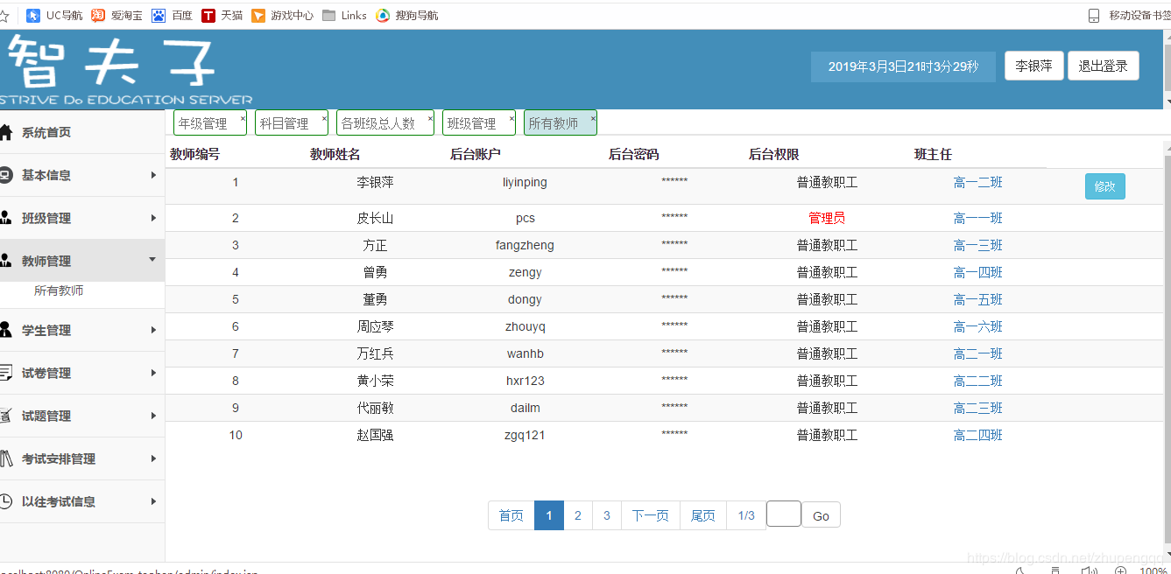This screenshot has width=1171, height=574.
Task: Collapse the 教师管理 menu arrow
Action: (x=153, y=260)
